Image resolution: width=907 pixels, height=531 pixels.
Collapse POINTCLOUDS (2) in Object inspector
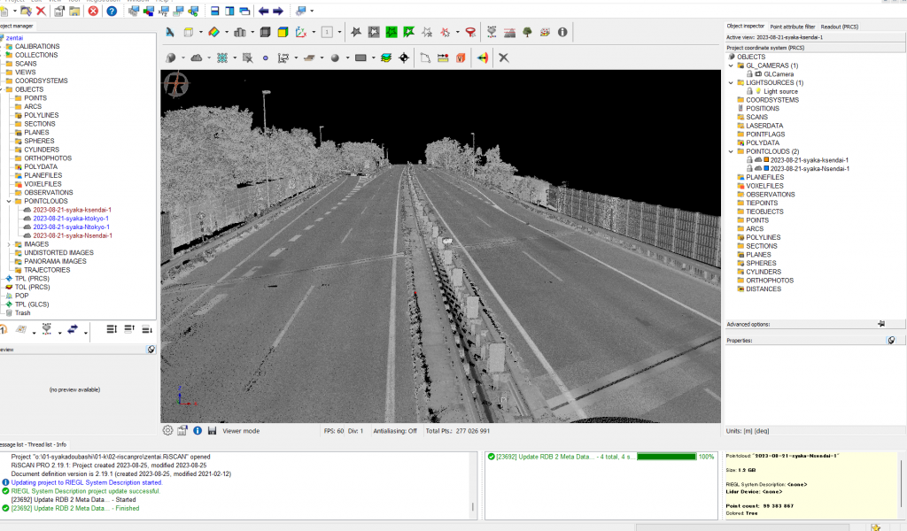click(x=731, y=151)
